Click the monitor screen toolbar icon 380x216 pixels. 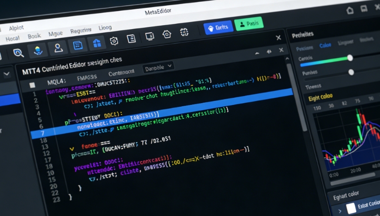[x=149, y=37]
